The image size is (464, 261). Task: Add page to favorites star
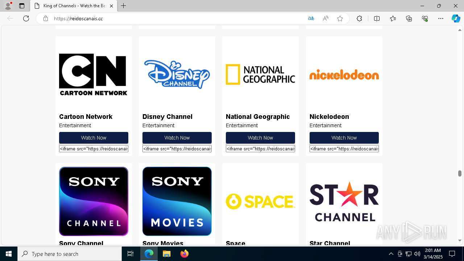340,18
